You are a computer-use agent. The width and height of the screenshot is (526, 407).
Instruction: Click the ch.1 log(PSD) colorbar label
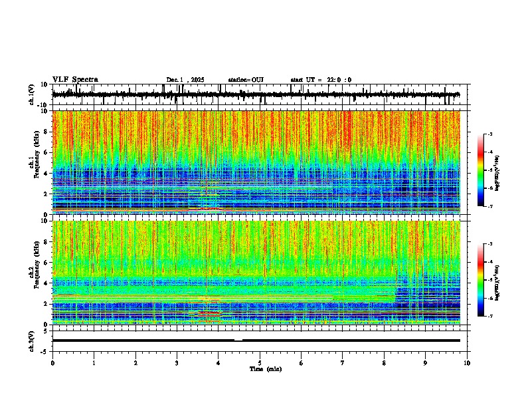[497, 174]
